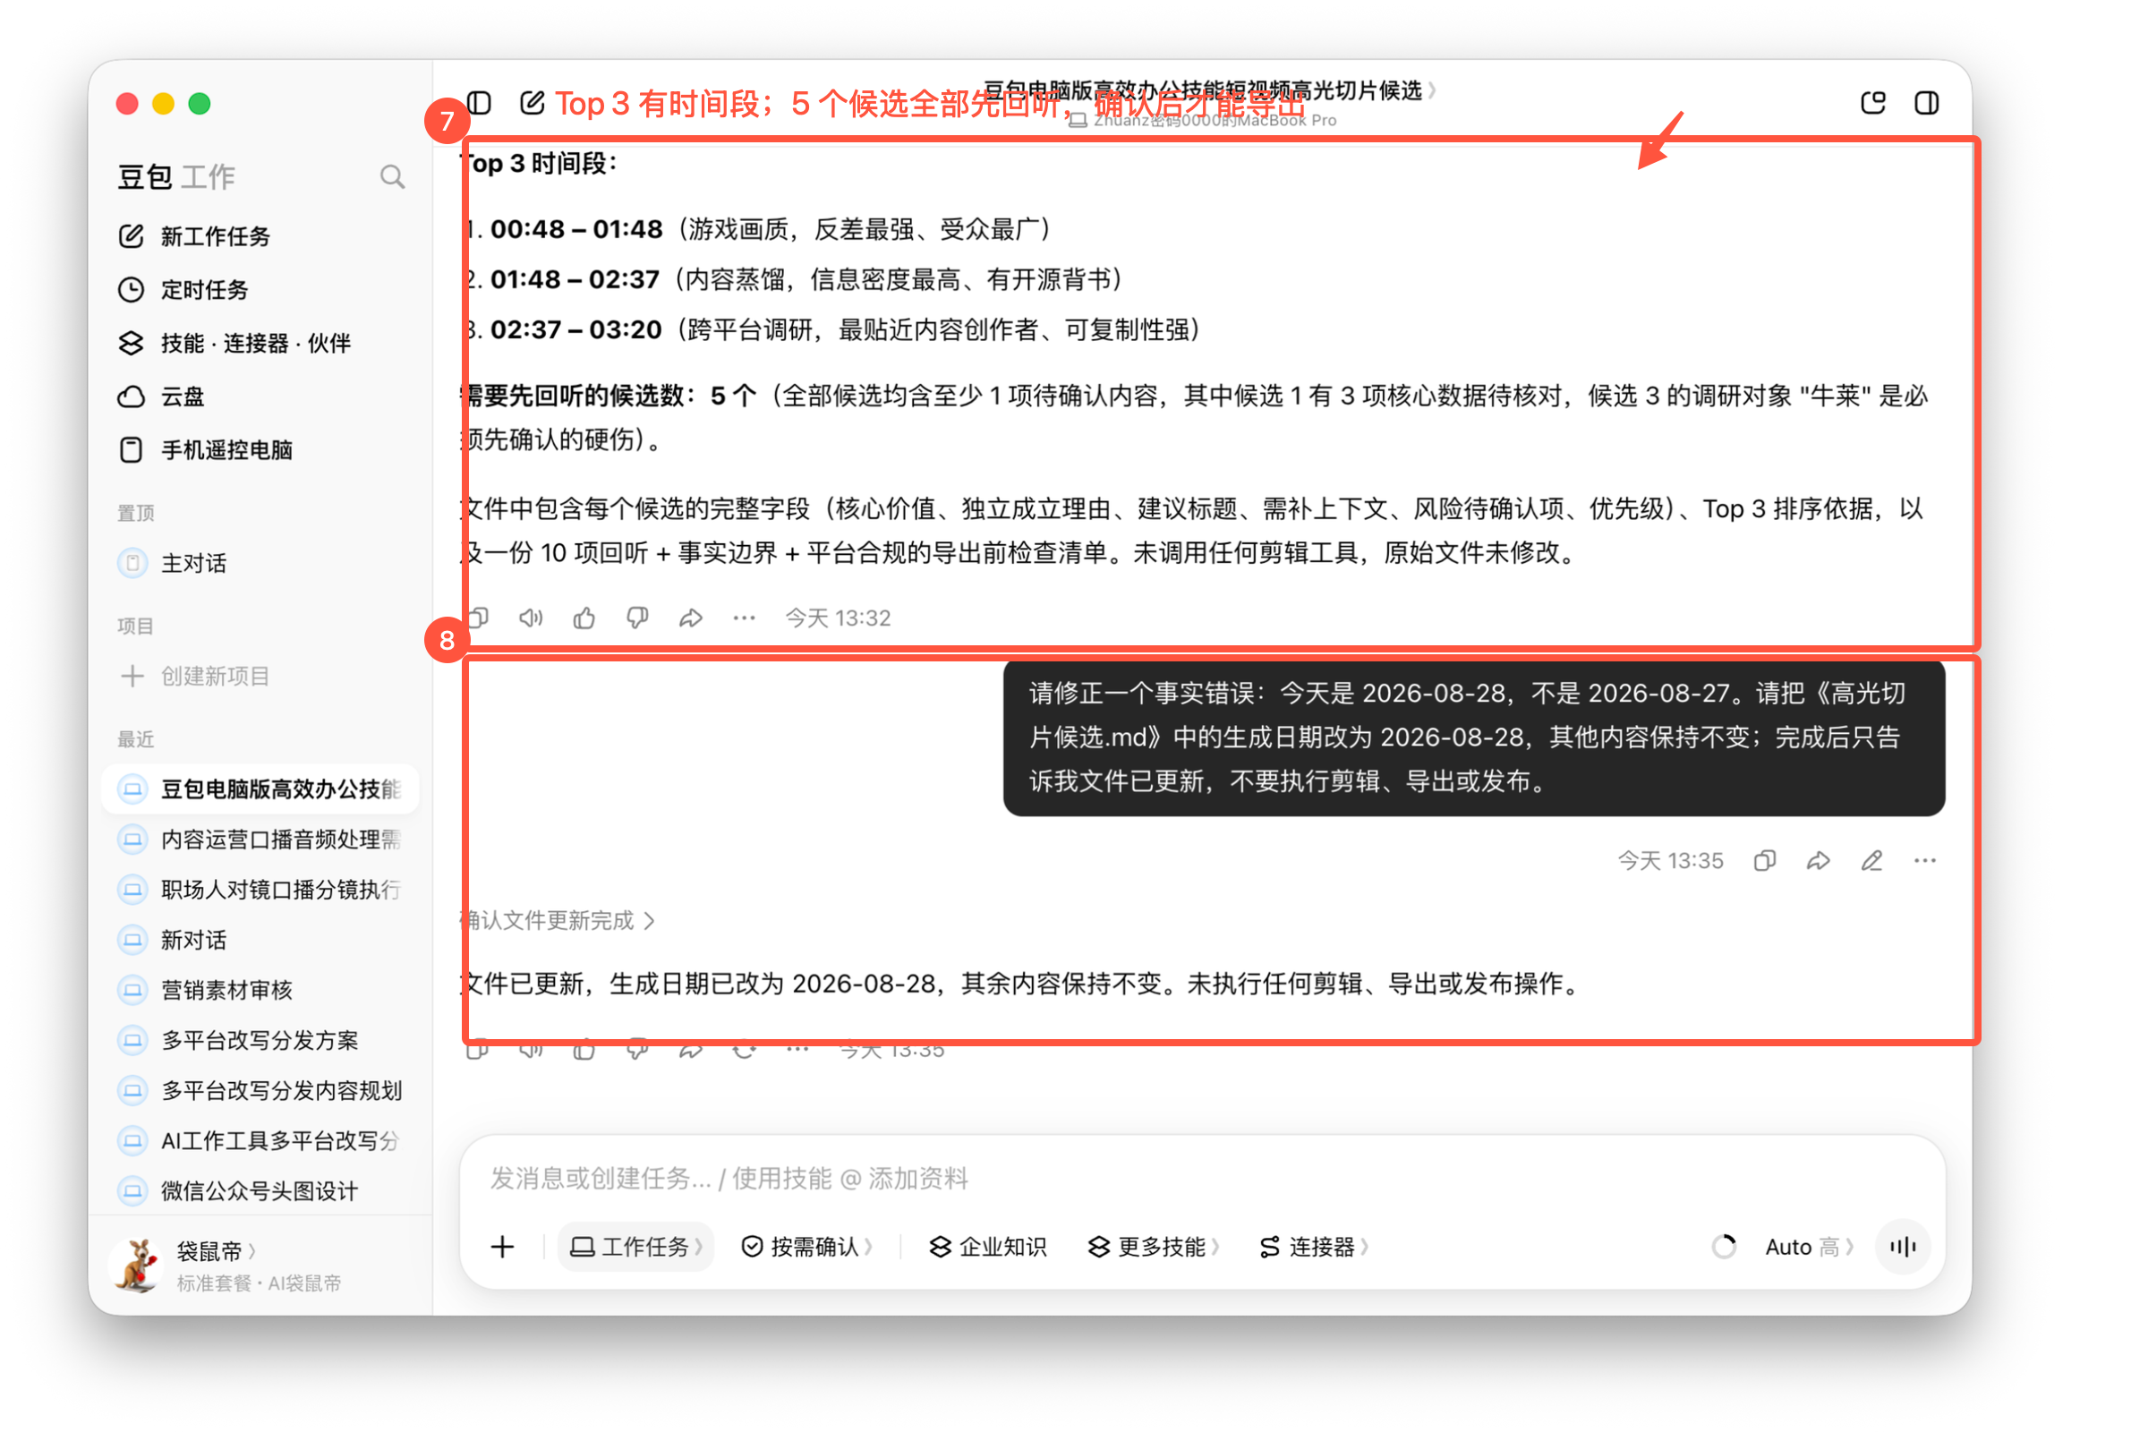This screenshot has height=1432, width=2148.
Task: Share the user message sent 13:35
Action: point(1819,861)
